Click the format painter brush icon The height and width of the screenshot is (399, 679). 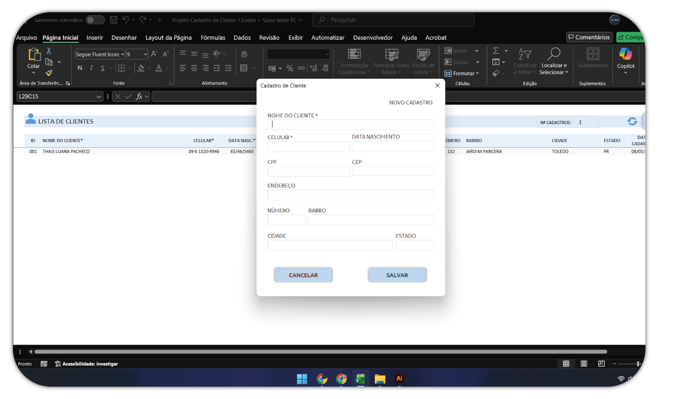coord(49,73)
